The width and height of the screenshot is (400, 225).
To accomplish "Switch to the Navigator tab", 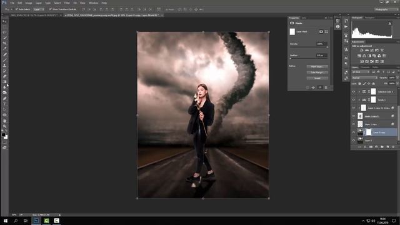I will pos(369,17).
